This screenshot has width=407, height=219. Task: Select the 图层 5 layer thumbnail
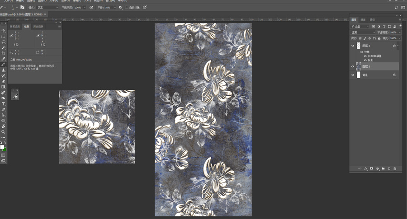pyautogui.click(x=359, y=67)
